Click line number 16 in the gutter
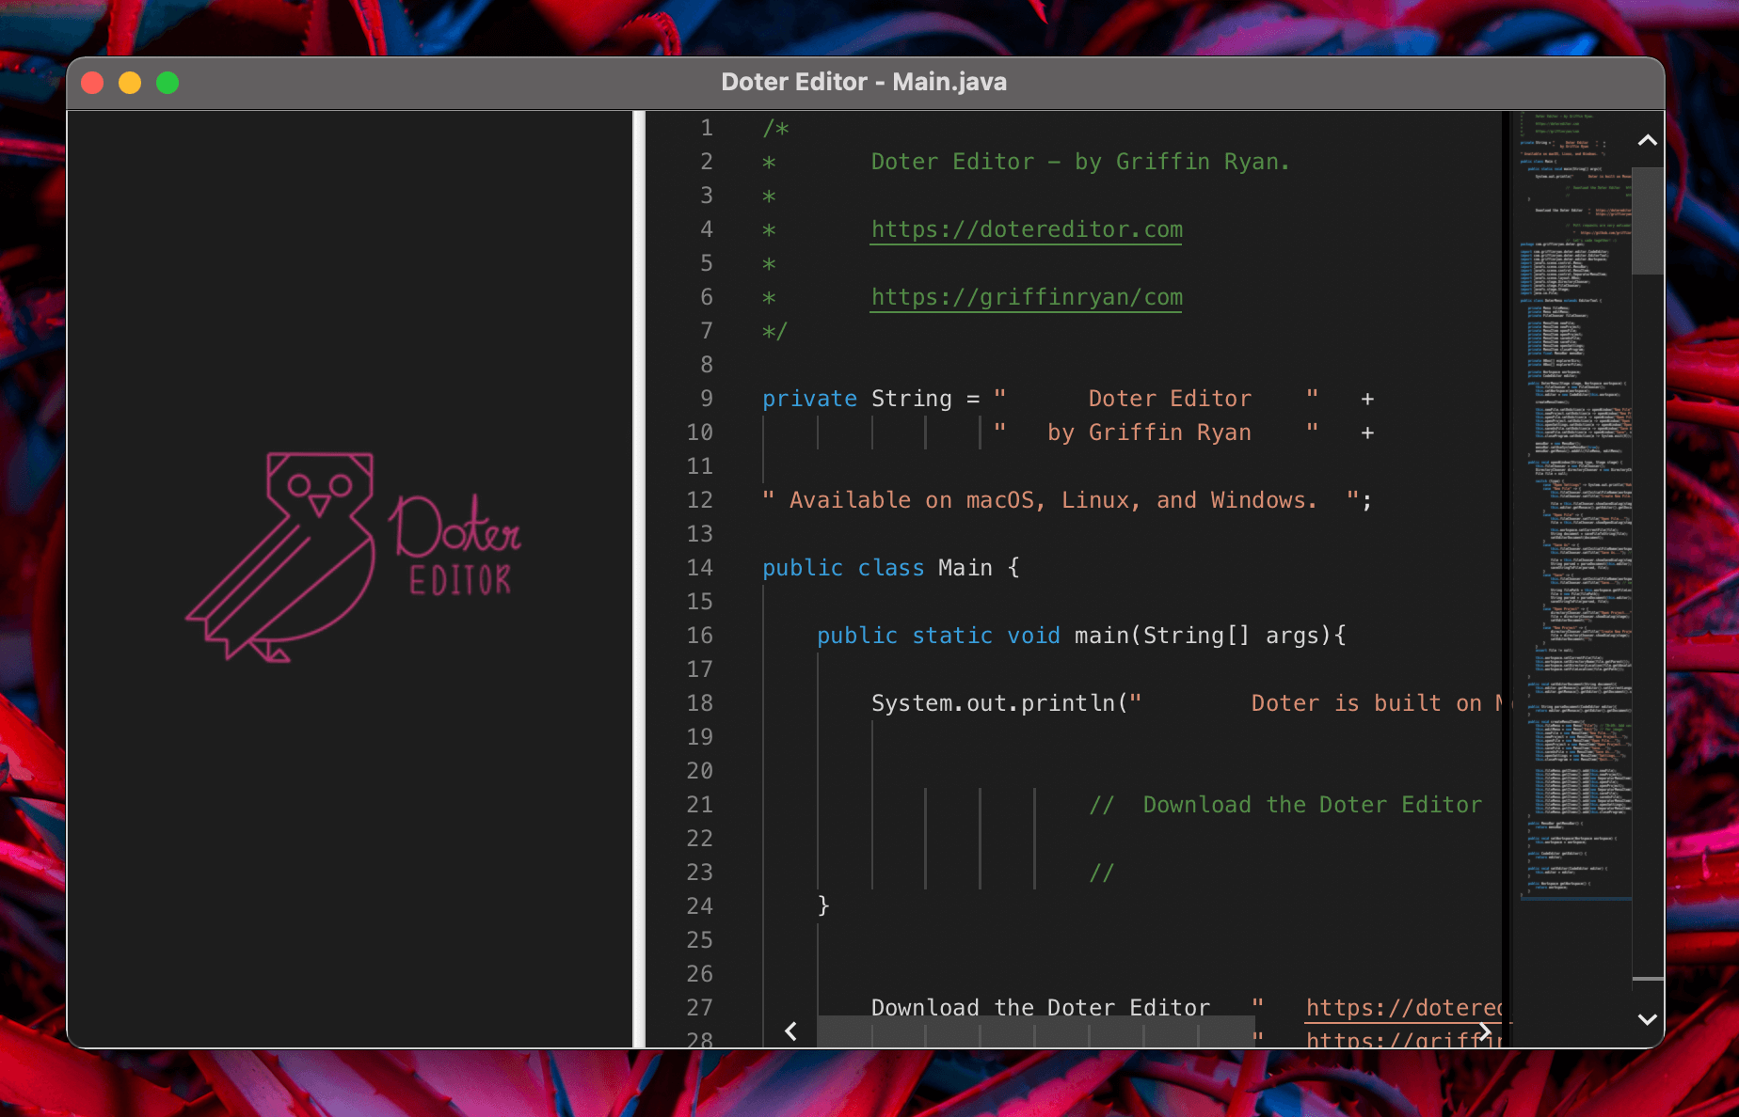Viewport: 1739px width, 1117px height. tap(699, 636)
